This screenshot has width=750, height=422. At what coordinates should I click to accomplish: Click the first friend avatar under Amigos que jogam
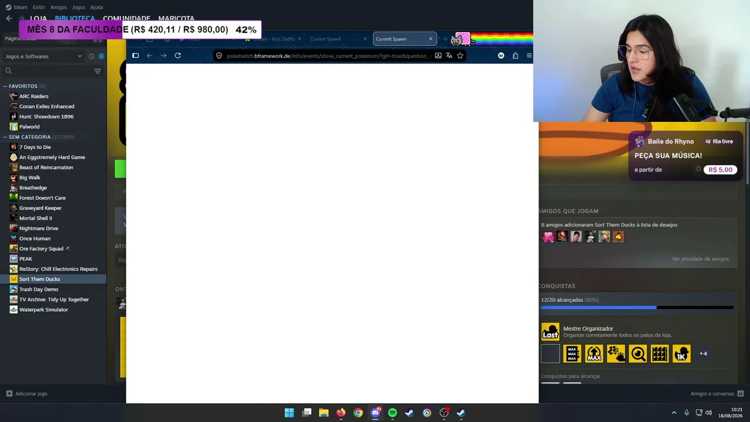(x=548, y=237)
